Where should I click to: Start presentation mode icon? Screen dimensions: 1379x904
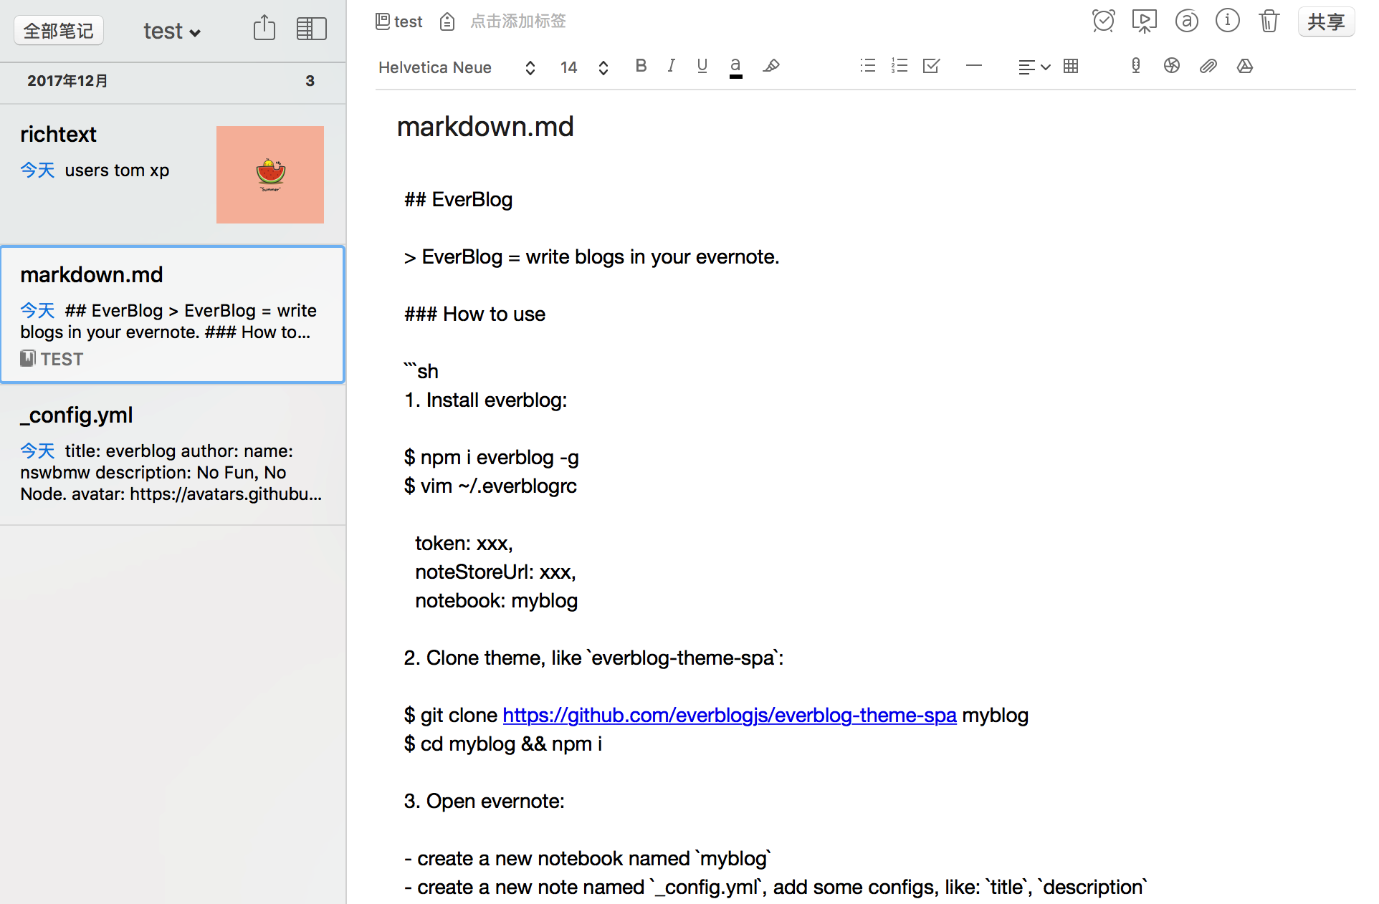[x=1144, y=21]
